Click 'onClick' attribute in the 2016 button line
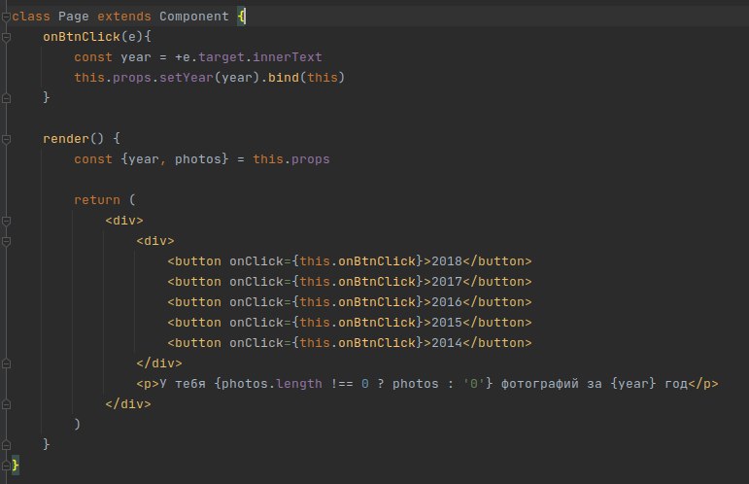Image resolution: width=749 pixels, height=484 pixels. coord(256,302)
